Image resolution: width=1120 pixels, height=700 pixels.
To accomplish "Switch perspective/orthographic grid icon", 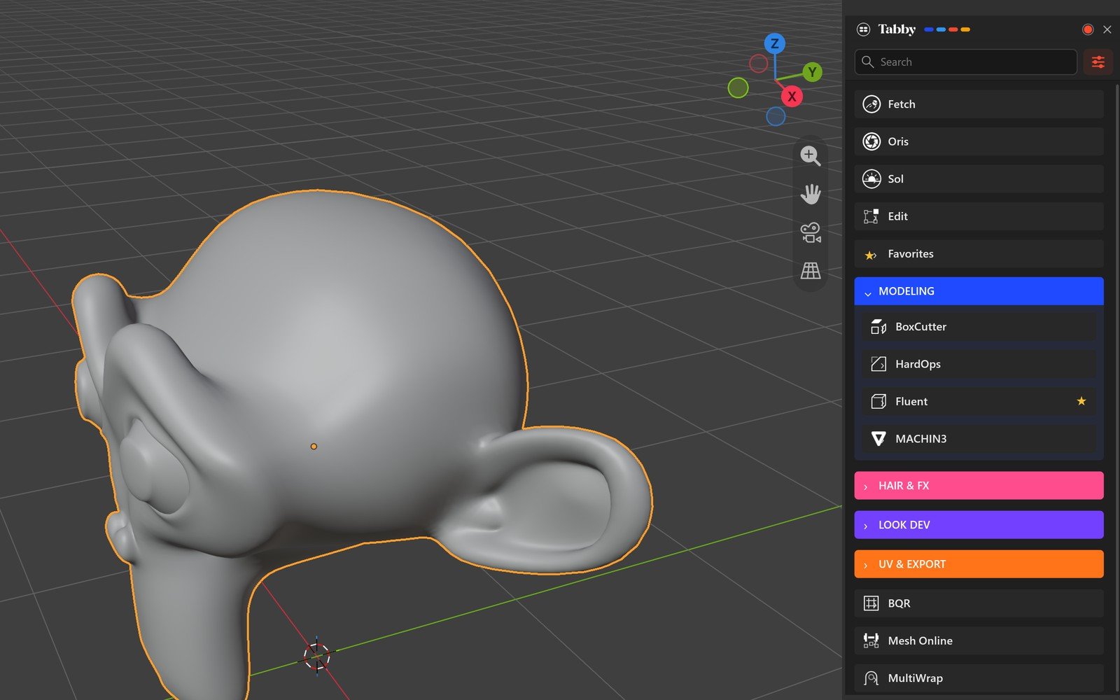I will click(x=811, y=270).
